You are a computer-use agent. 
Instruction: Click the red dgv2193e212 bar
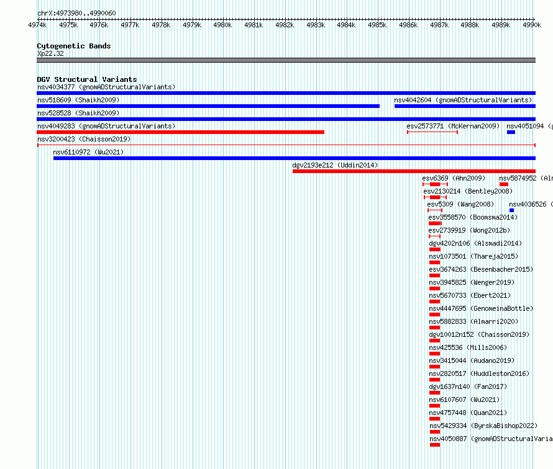click(414, 171)
